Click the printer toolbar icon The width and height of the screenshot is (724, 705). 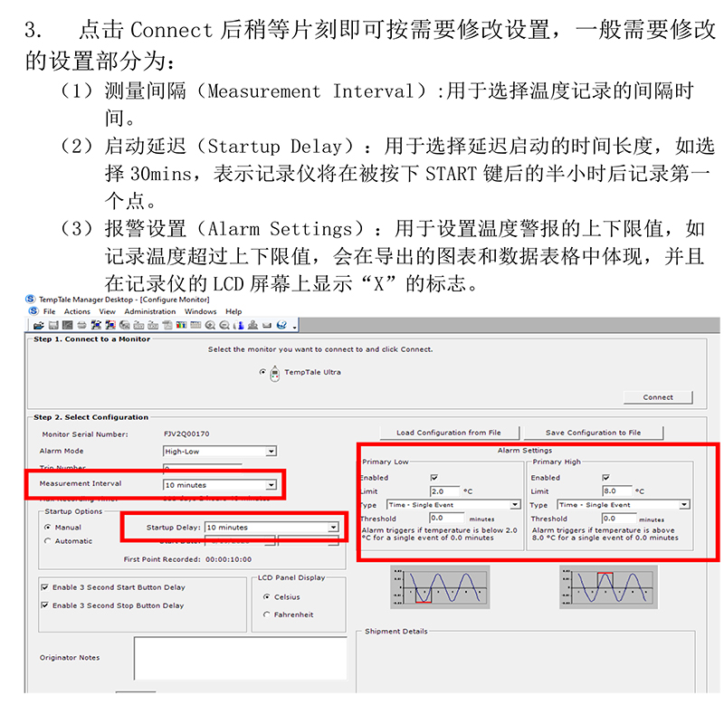coord(83,325)
